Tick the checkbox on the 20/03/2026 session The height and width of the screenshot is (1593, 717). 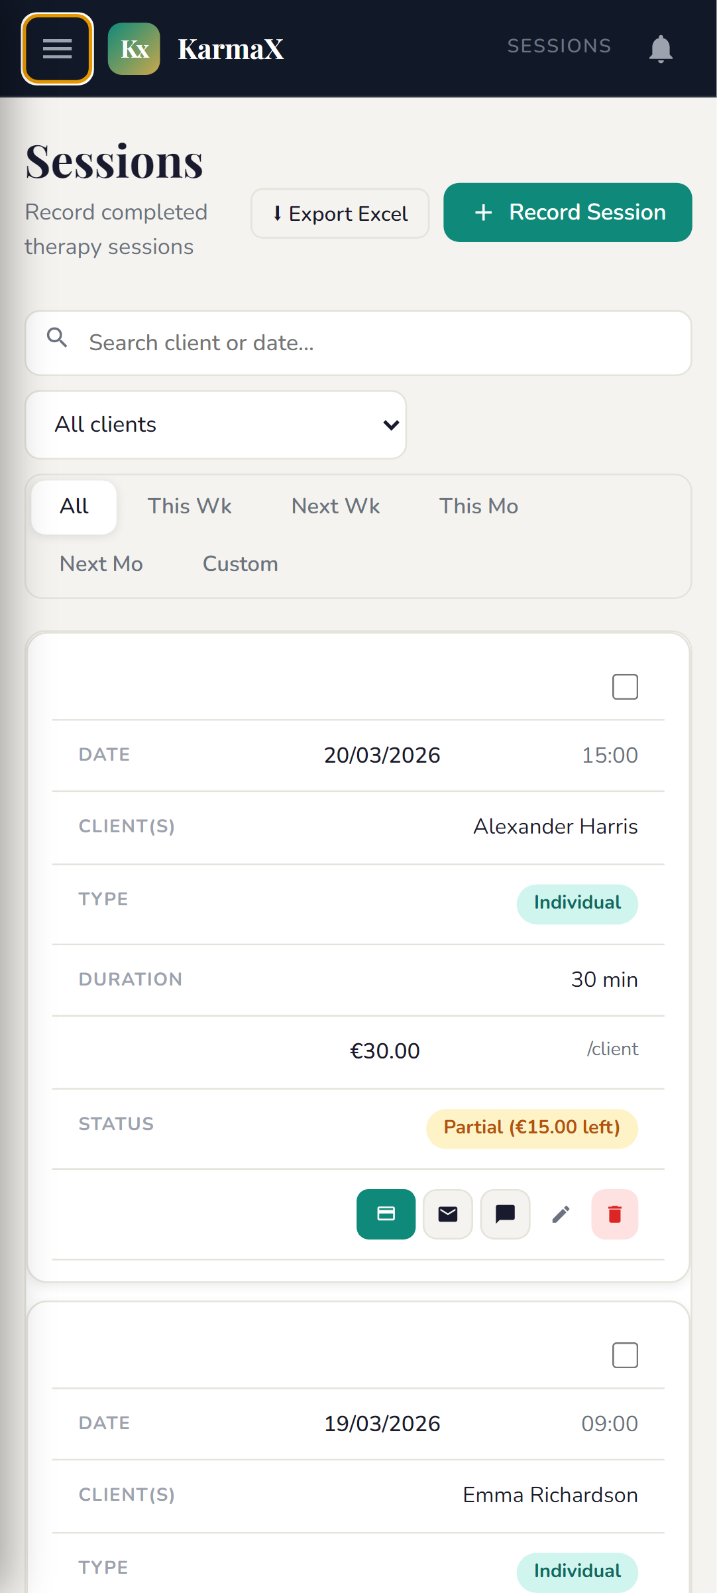(x=625, y=686)
